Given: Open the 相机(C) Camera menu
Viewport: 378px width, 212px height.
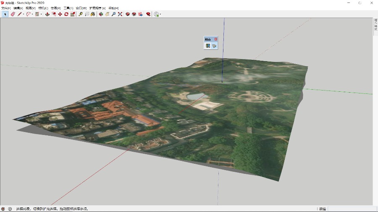Looking at the screenshot, I should 43,8.
